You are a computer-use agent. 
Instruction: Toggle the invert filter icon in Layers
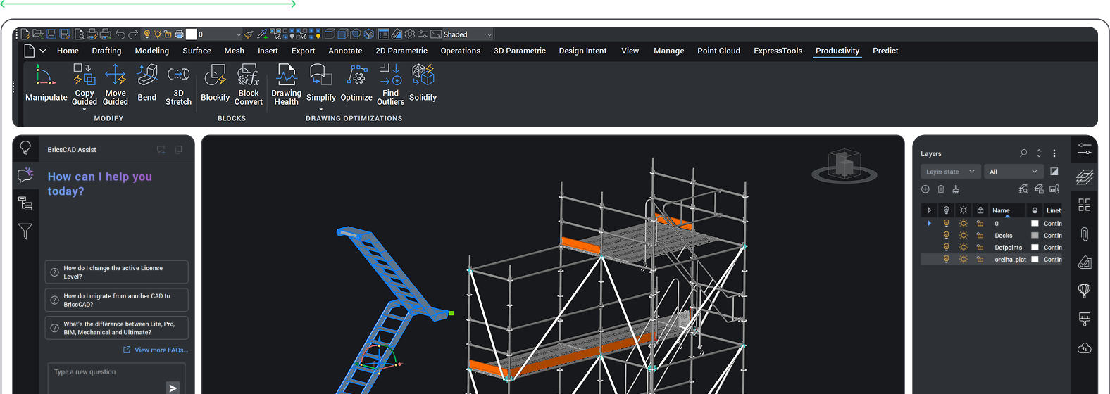click(x=1054, y=171)
